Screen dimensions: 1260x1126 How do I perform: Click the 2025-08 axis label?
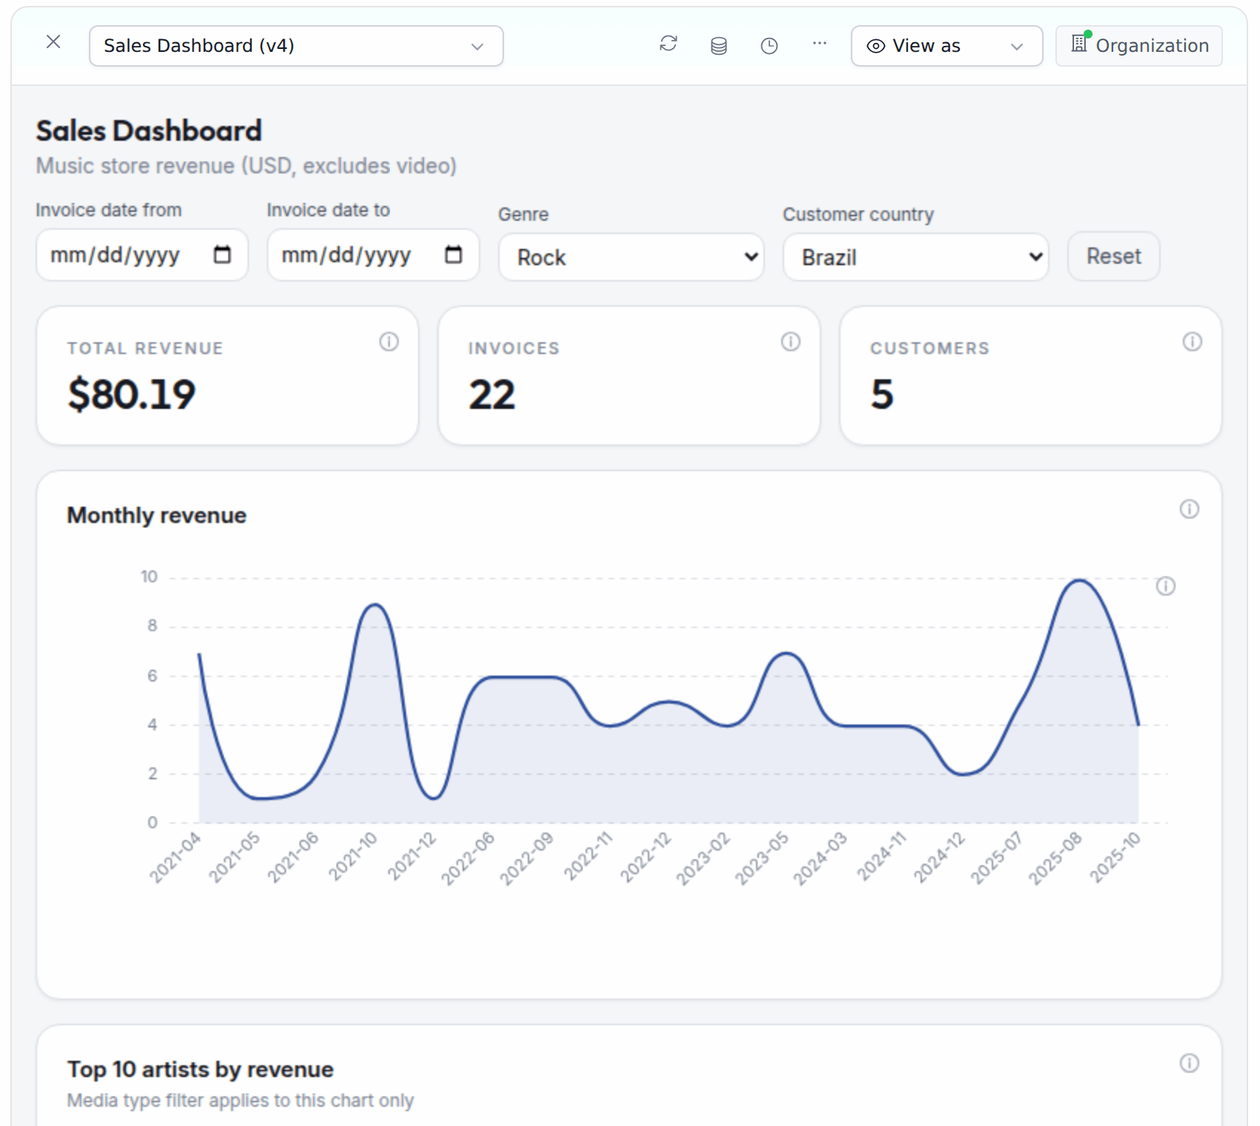click(x=1055, y=858)
